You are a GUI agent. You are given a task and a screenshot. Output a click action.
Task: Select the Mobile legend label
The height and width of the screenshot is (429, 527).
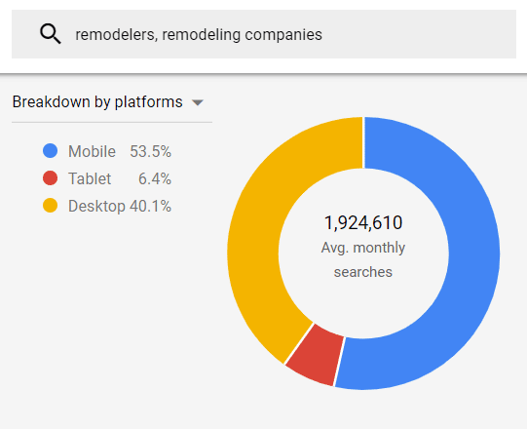point(93,151)
